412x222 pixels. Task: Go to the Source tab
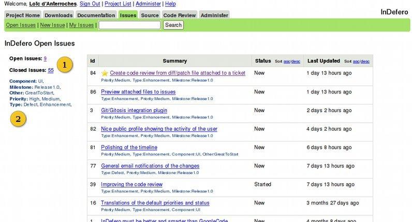point(150,15)
